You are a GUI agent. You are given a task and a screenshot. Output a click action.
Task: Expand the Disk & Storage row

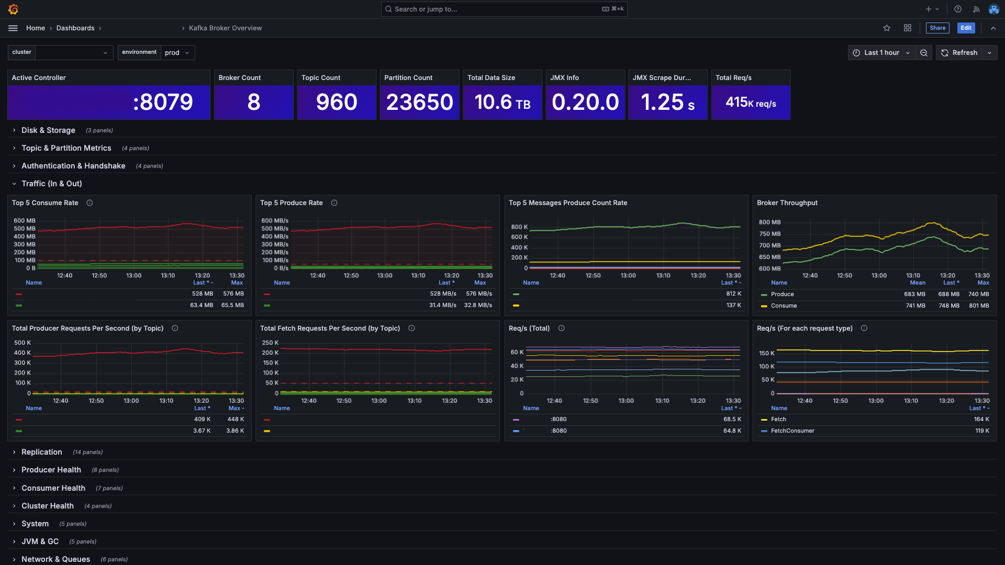48,130
